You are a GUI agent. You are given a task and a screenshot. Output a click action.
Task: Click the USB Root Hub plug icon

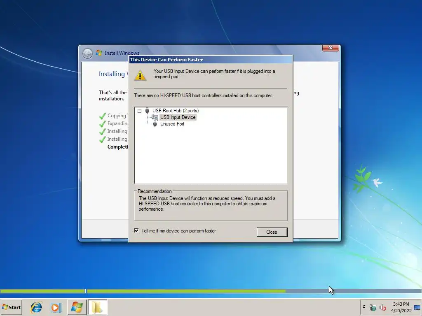pos(147,110)
